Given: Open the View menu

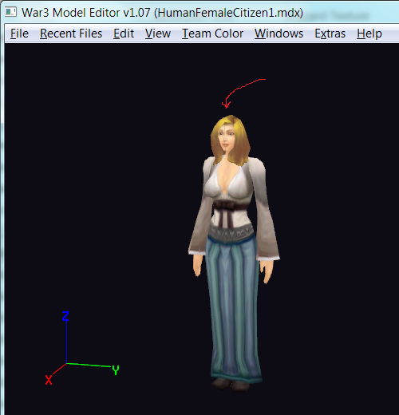Looking at the screenshot, I should click(158, 34).
